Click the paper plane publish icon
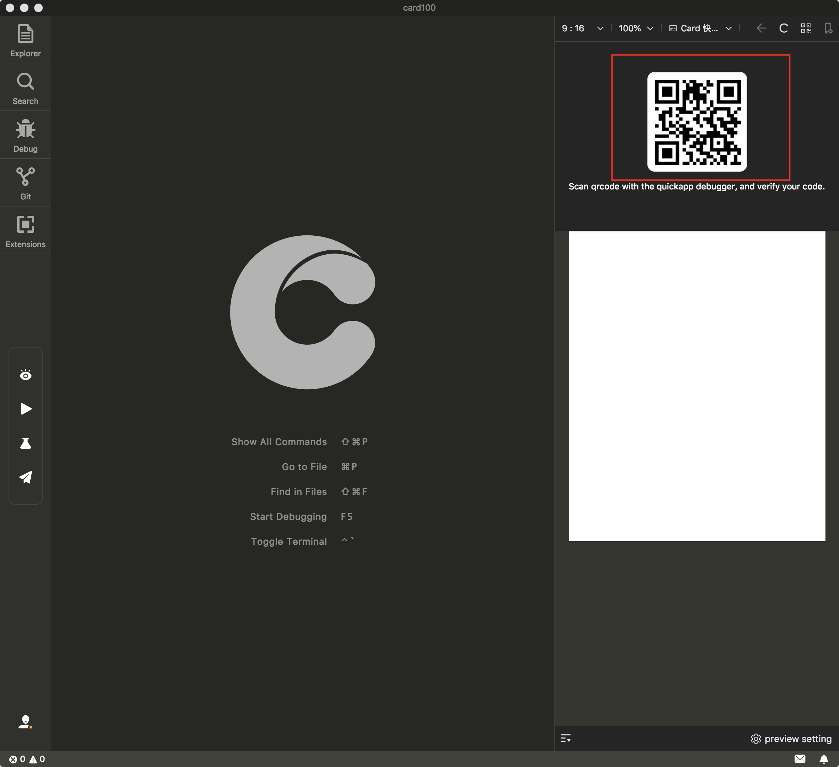Screen dimensions: 839x767 click(26, 477)
